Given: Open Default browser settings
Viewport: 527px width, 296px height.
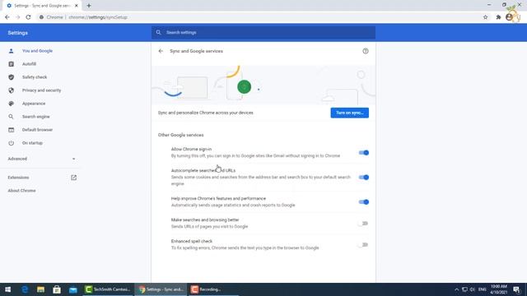Looking at the screenshot, I should [37, 130].
